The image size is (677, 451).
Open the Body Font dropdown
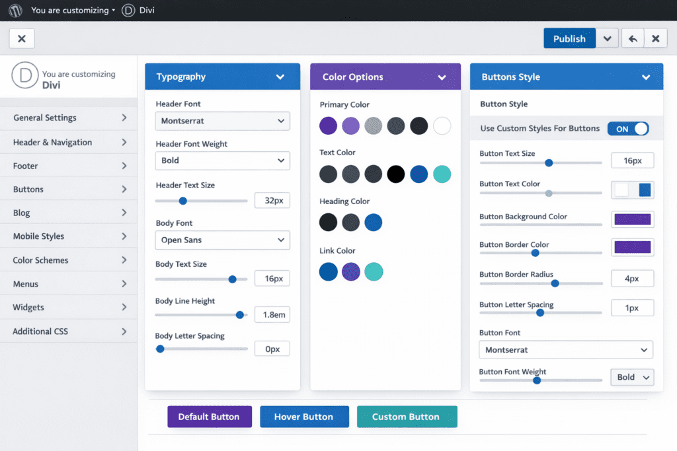(x=222, y=240)
